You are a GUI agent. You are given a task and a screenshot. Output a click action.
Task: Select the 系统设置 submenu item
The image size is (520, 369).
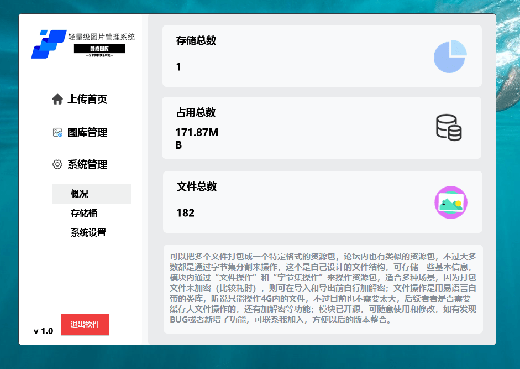[x=88, y=232]
